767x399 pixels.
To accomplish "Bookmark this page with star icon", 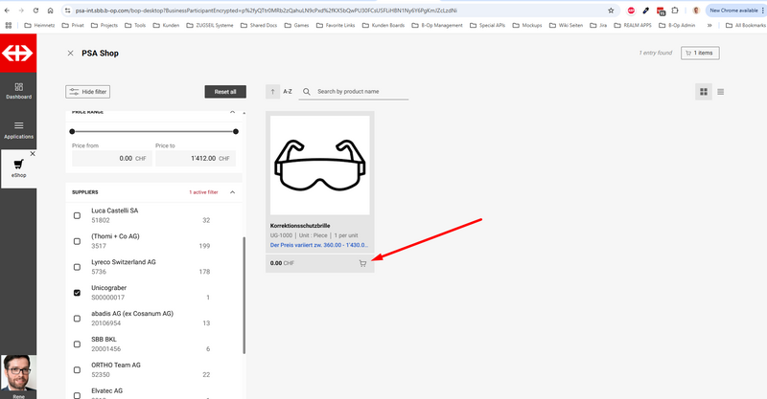I will (x=611, y=10).
